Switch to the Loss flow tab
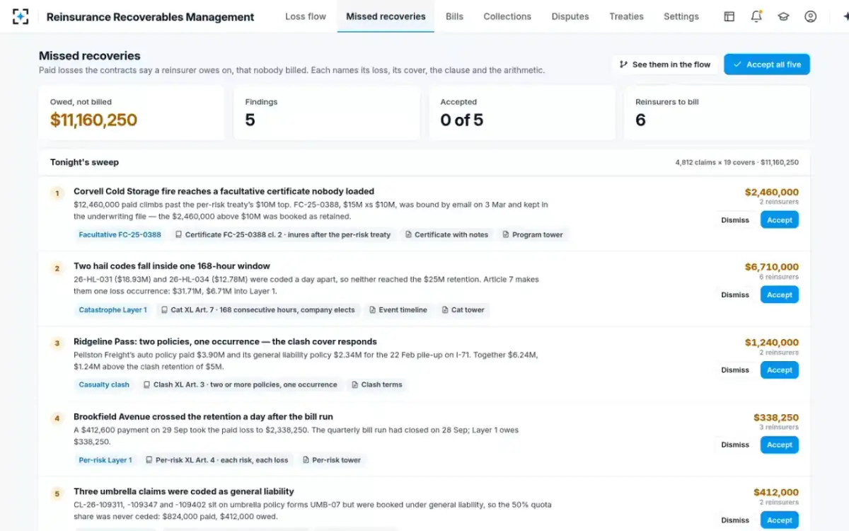 (x=306, y=16)
